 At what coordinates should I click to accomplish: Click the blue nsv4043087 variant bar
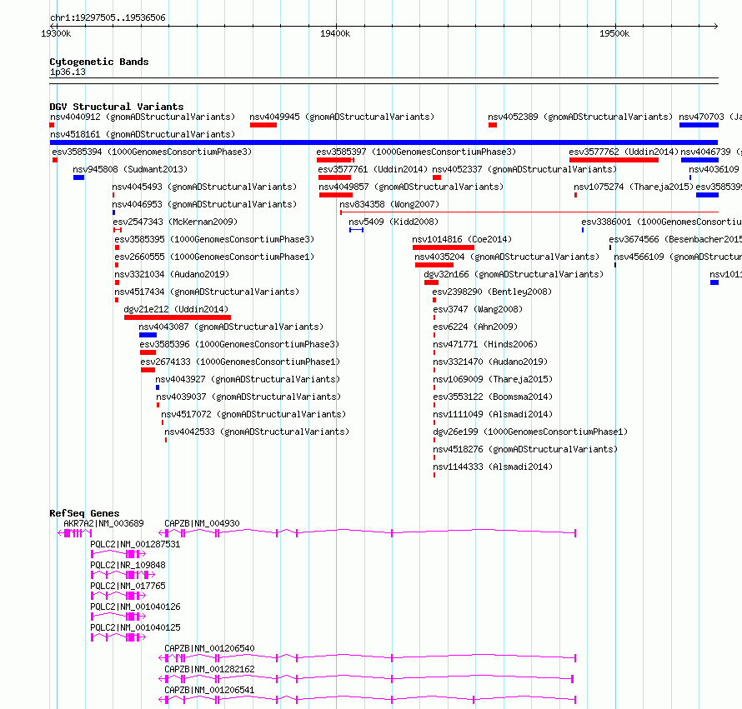pyautogui.click(x=148, y=335)
